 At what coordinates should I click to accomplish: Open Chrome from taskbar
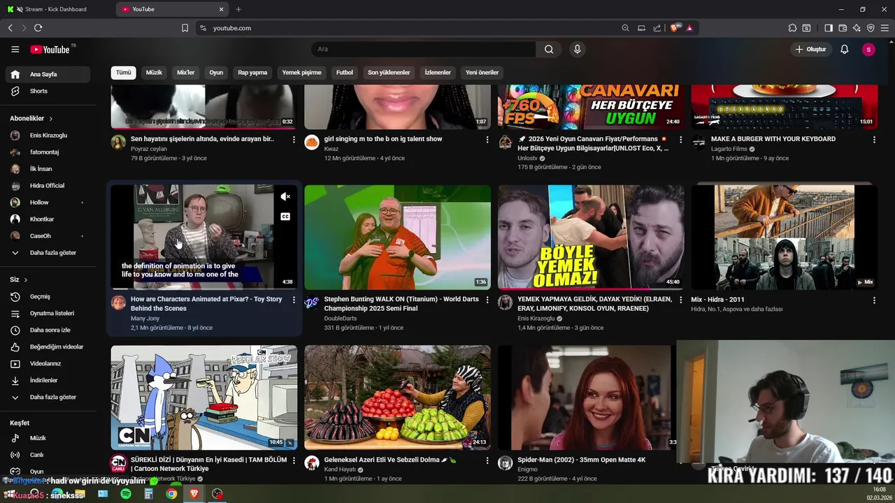(171, 494)
